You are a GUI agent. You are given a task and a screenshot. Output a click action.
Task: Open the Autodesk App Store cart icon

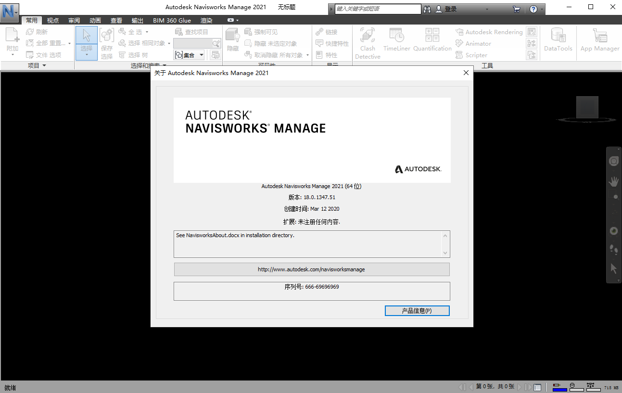pyautogui.click(x=517, y=9)
